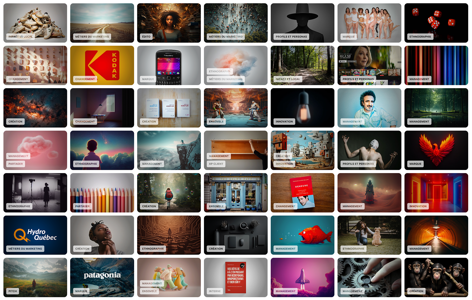This screenshot has height=300, width=472.
Task: Click the INTERNE tag on red book card
Action: tap(215, 291)
